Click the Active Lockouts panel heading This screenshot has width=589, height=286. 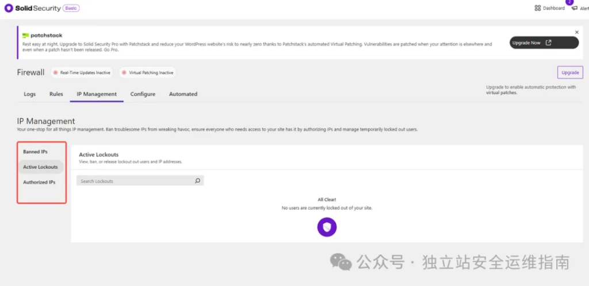99,154
